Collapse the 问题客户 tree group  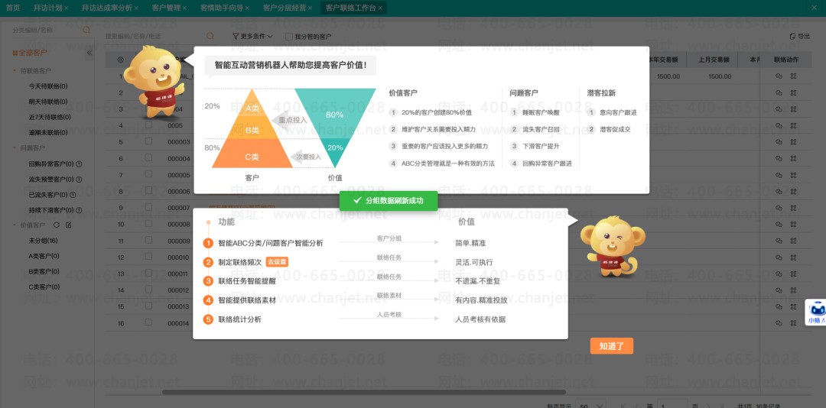pos(15,148)
